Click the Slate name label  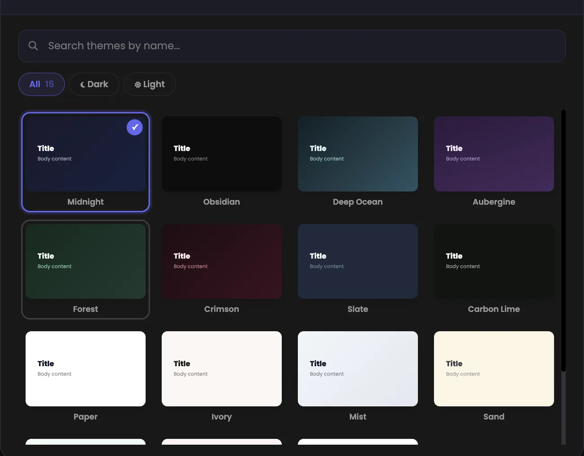coord(358,309)
